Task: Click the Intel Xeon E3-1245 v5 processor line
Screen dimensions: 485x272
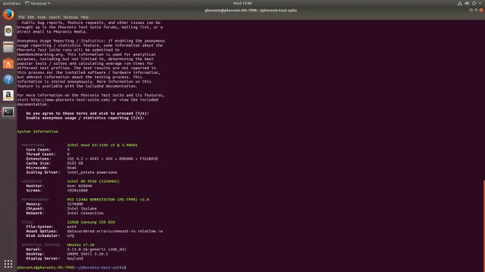Action: point(102,145)
